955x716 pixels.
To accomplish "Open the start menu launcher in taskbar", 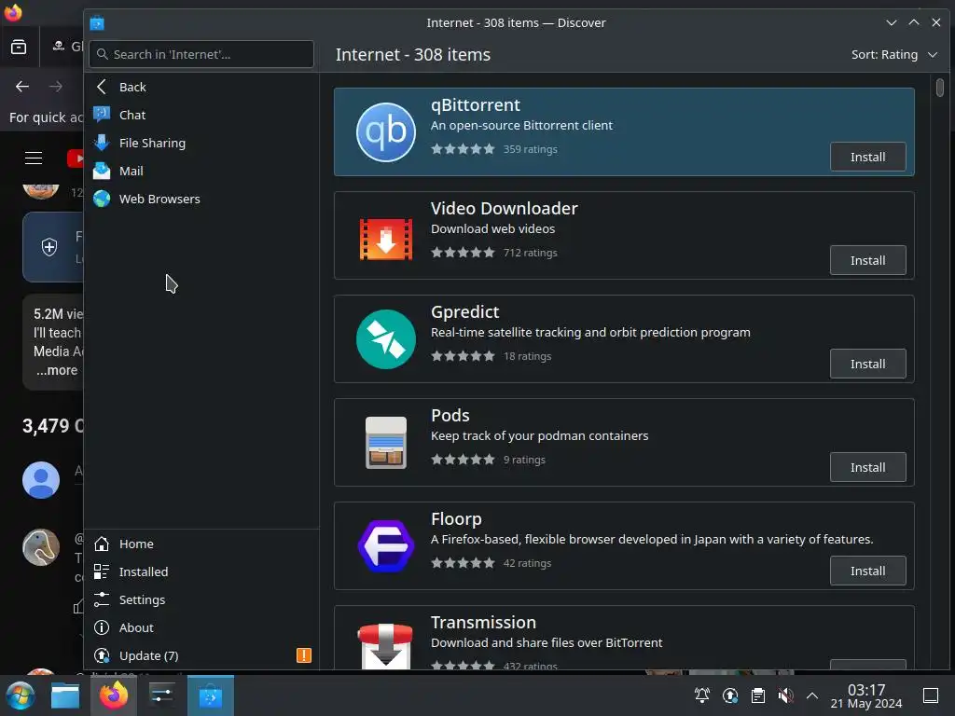I will pos(21,695).
